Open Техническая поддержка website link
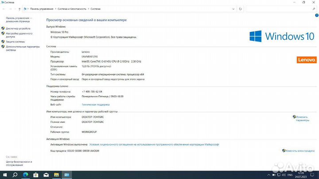Viewport: 319px width, 179px height. (x=96, y=104)
